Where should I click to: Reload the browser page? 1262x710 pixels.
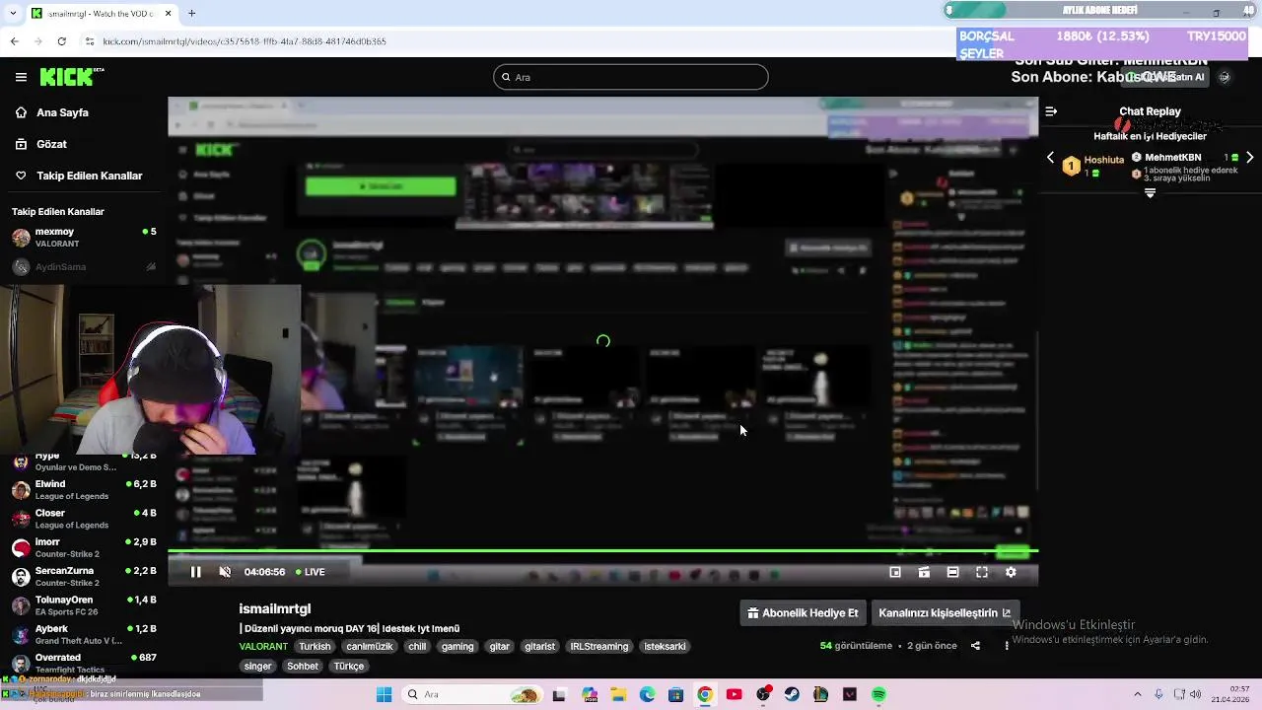tap(61, 41)
